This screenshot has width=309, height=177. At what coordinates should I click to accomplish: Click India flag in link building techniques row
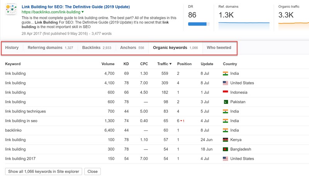226,111
